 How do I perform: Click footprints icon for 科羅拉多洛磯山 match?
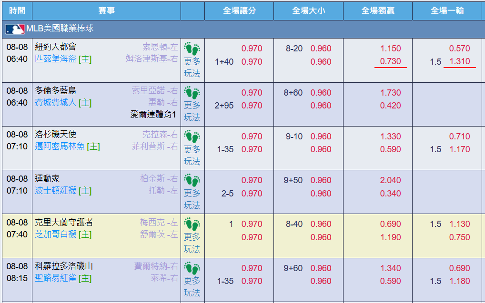[192, 268]
